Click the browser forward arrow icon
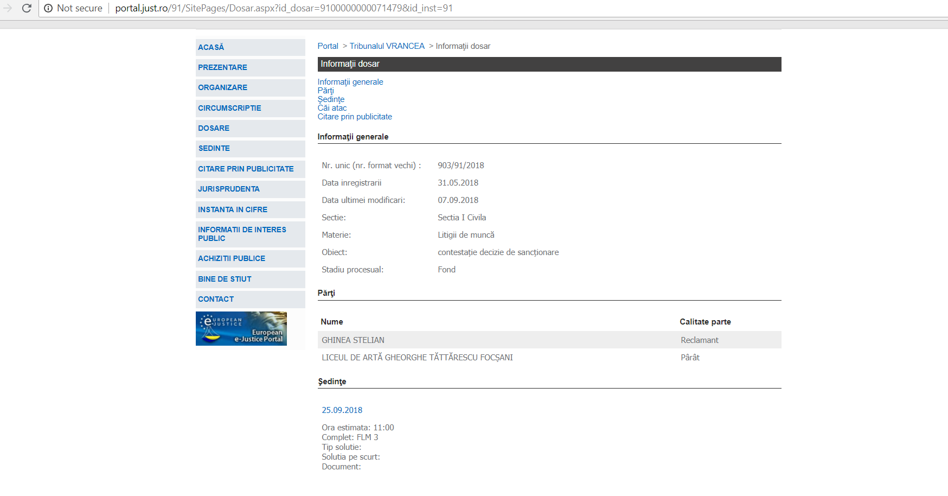 (8, 8)
